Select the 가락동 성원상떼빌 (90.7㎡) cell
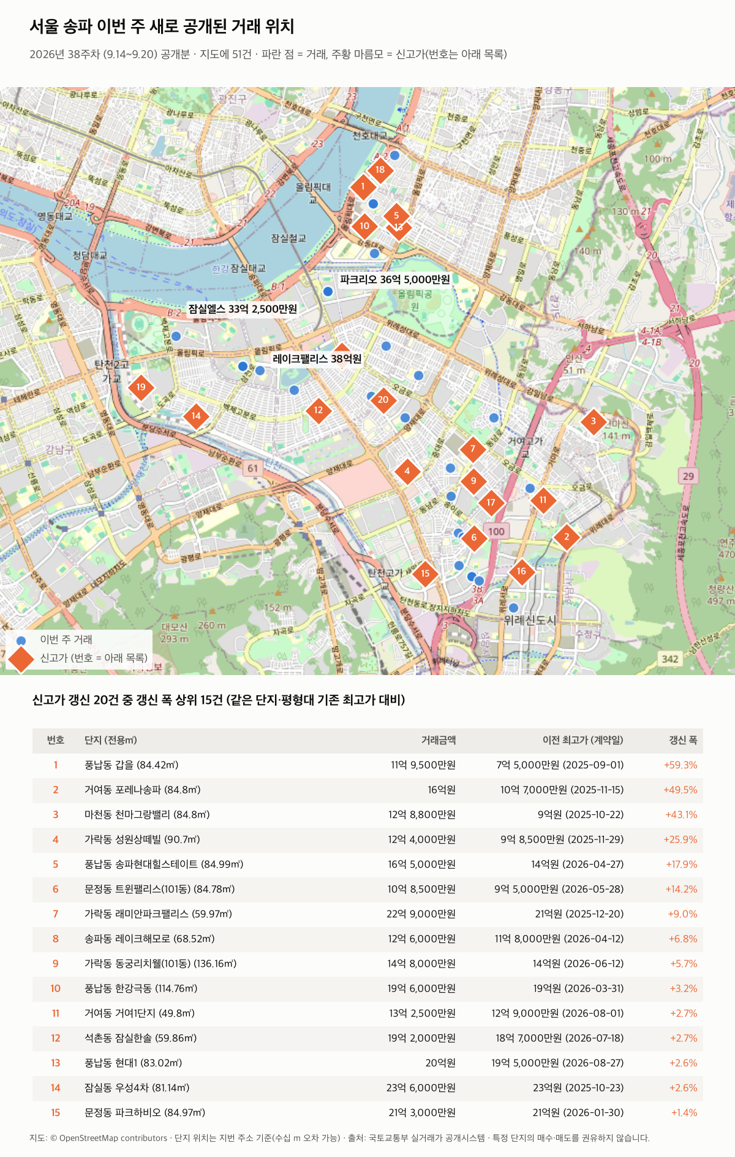 [x=142, y=839]
